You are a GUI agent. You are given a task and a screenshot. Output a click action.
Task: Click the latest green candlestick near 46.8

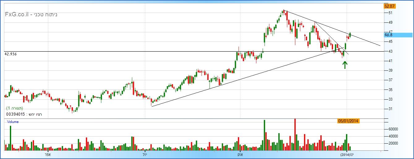pos(350,35)
